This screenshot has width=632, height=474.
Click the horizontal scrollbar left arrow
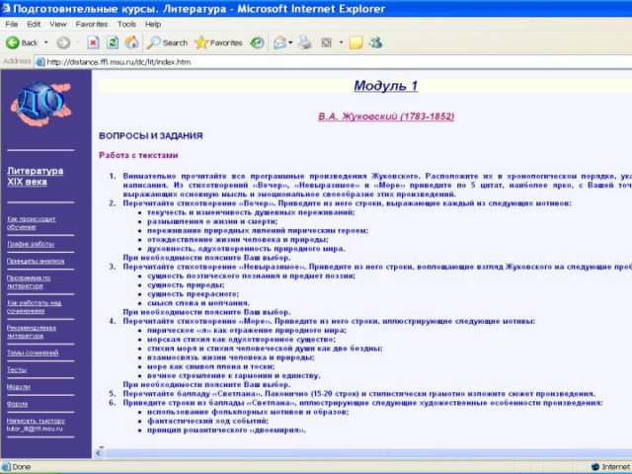[99, 453]
